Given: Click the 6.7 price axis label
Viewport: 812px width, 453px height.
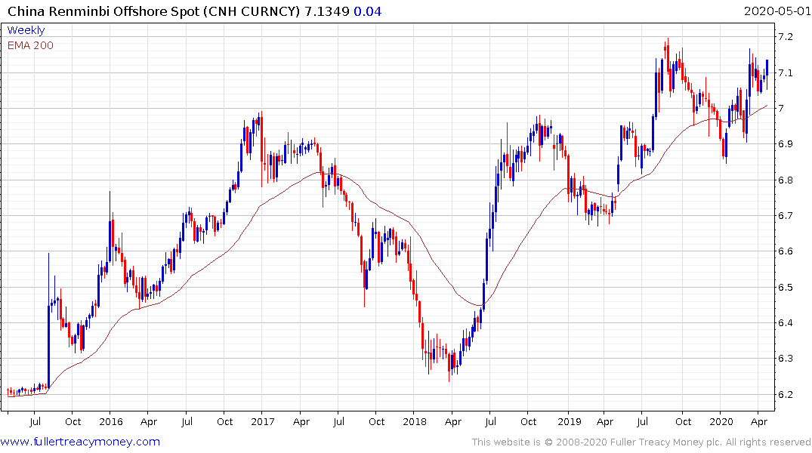Looking at the screenshot, I should (785, 215).
